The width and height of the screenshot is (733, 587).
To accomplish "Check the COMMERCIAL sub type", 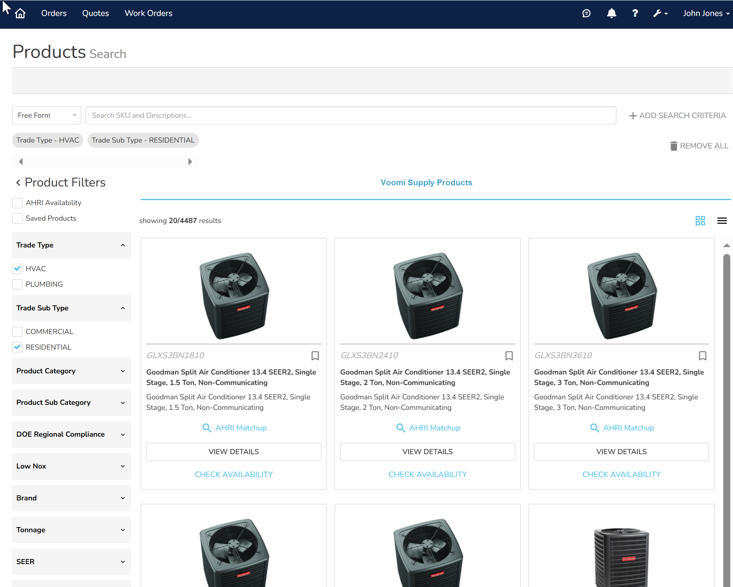I will point(17,332).
